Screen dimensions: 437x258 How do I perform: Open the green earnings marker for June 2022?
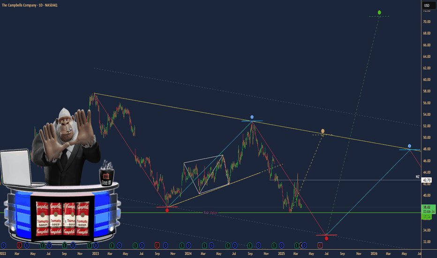(x=43, y=245)
